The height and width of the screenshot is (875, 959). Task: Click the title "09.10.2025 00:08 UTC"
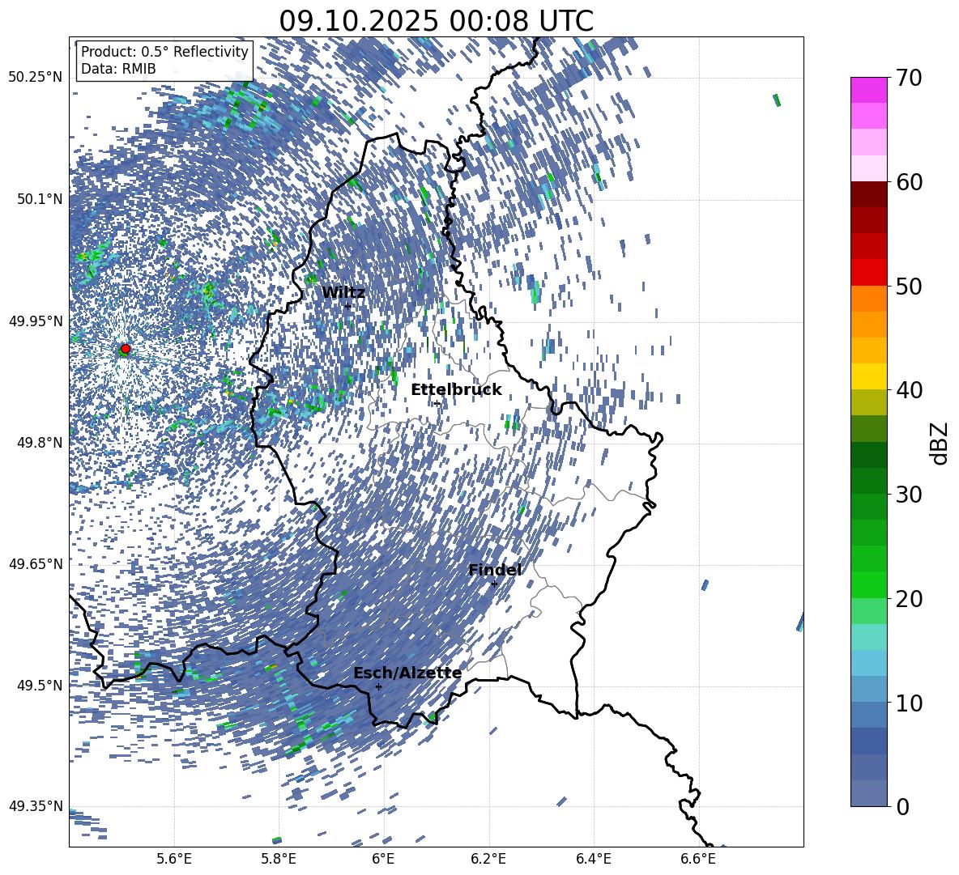tap(436, 21)
